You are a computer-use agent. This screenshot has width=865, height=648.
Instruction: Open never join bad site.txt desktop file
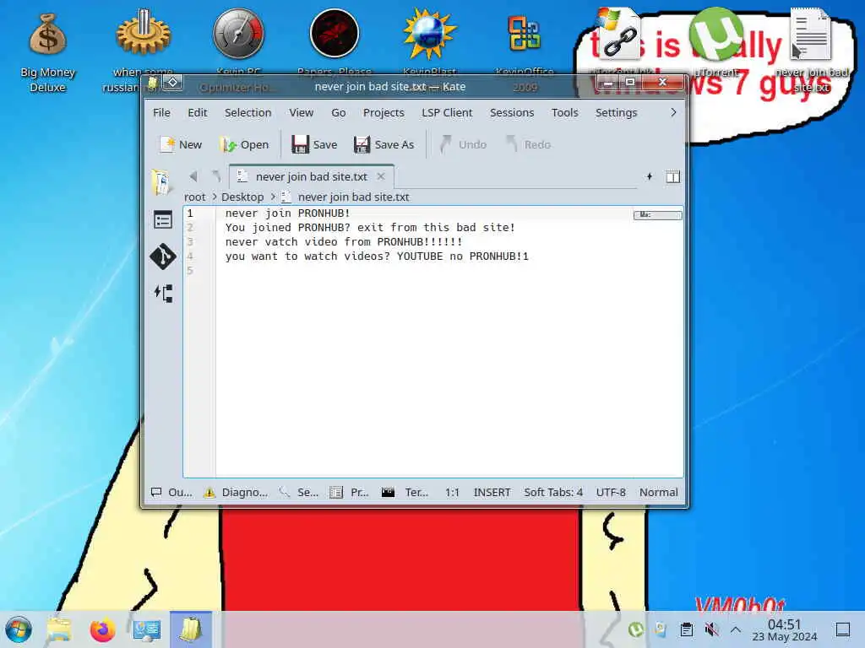812,50
